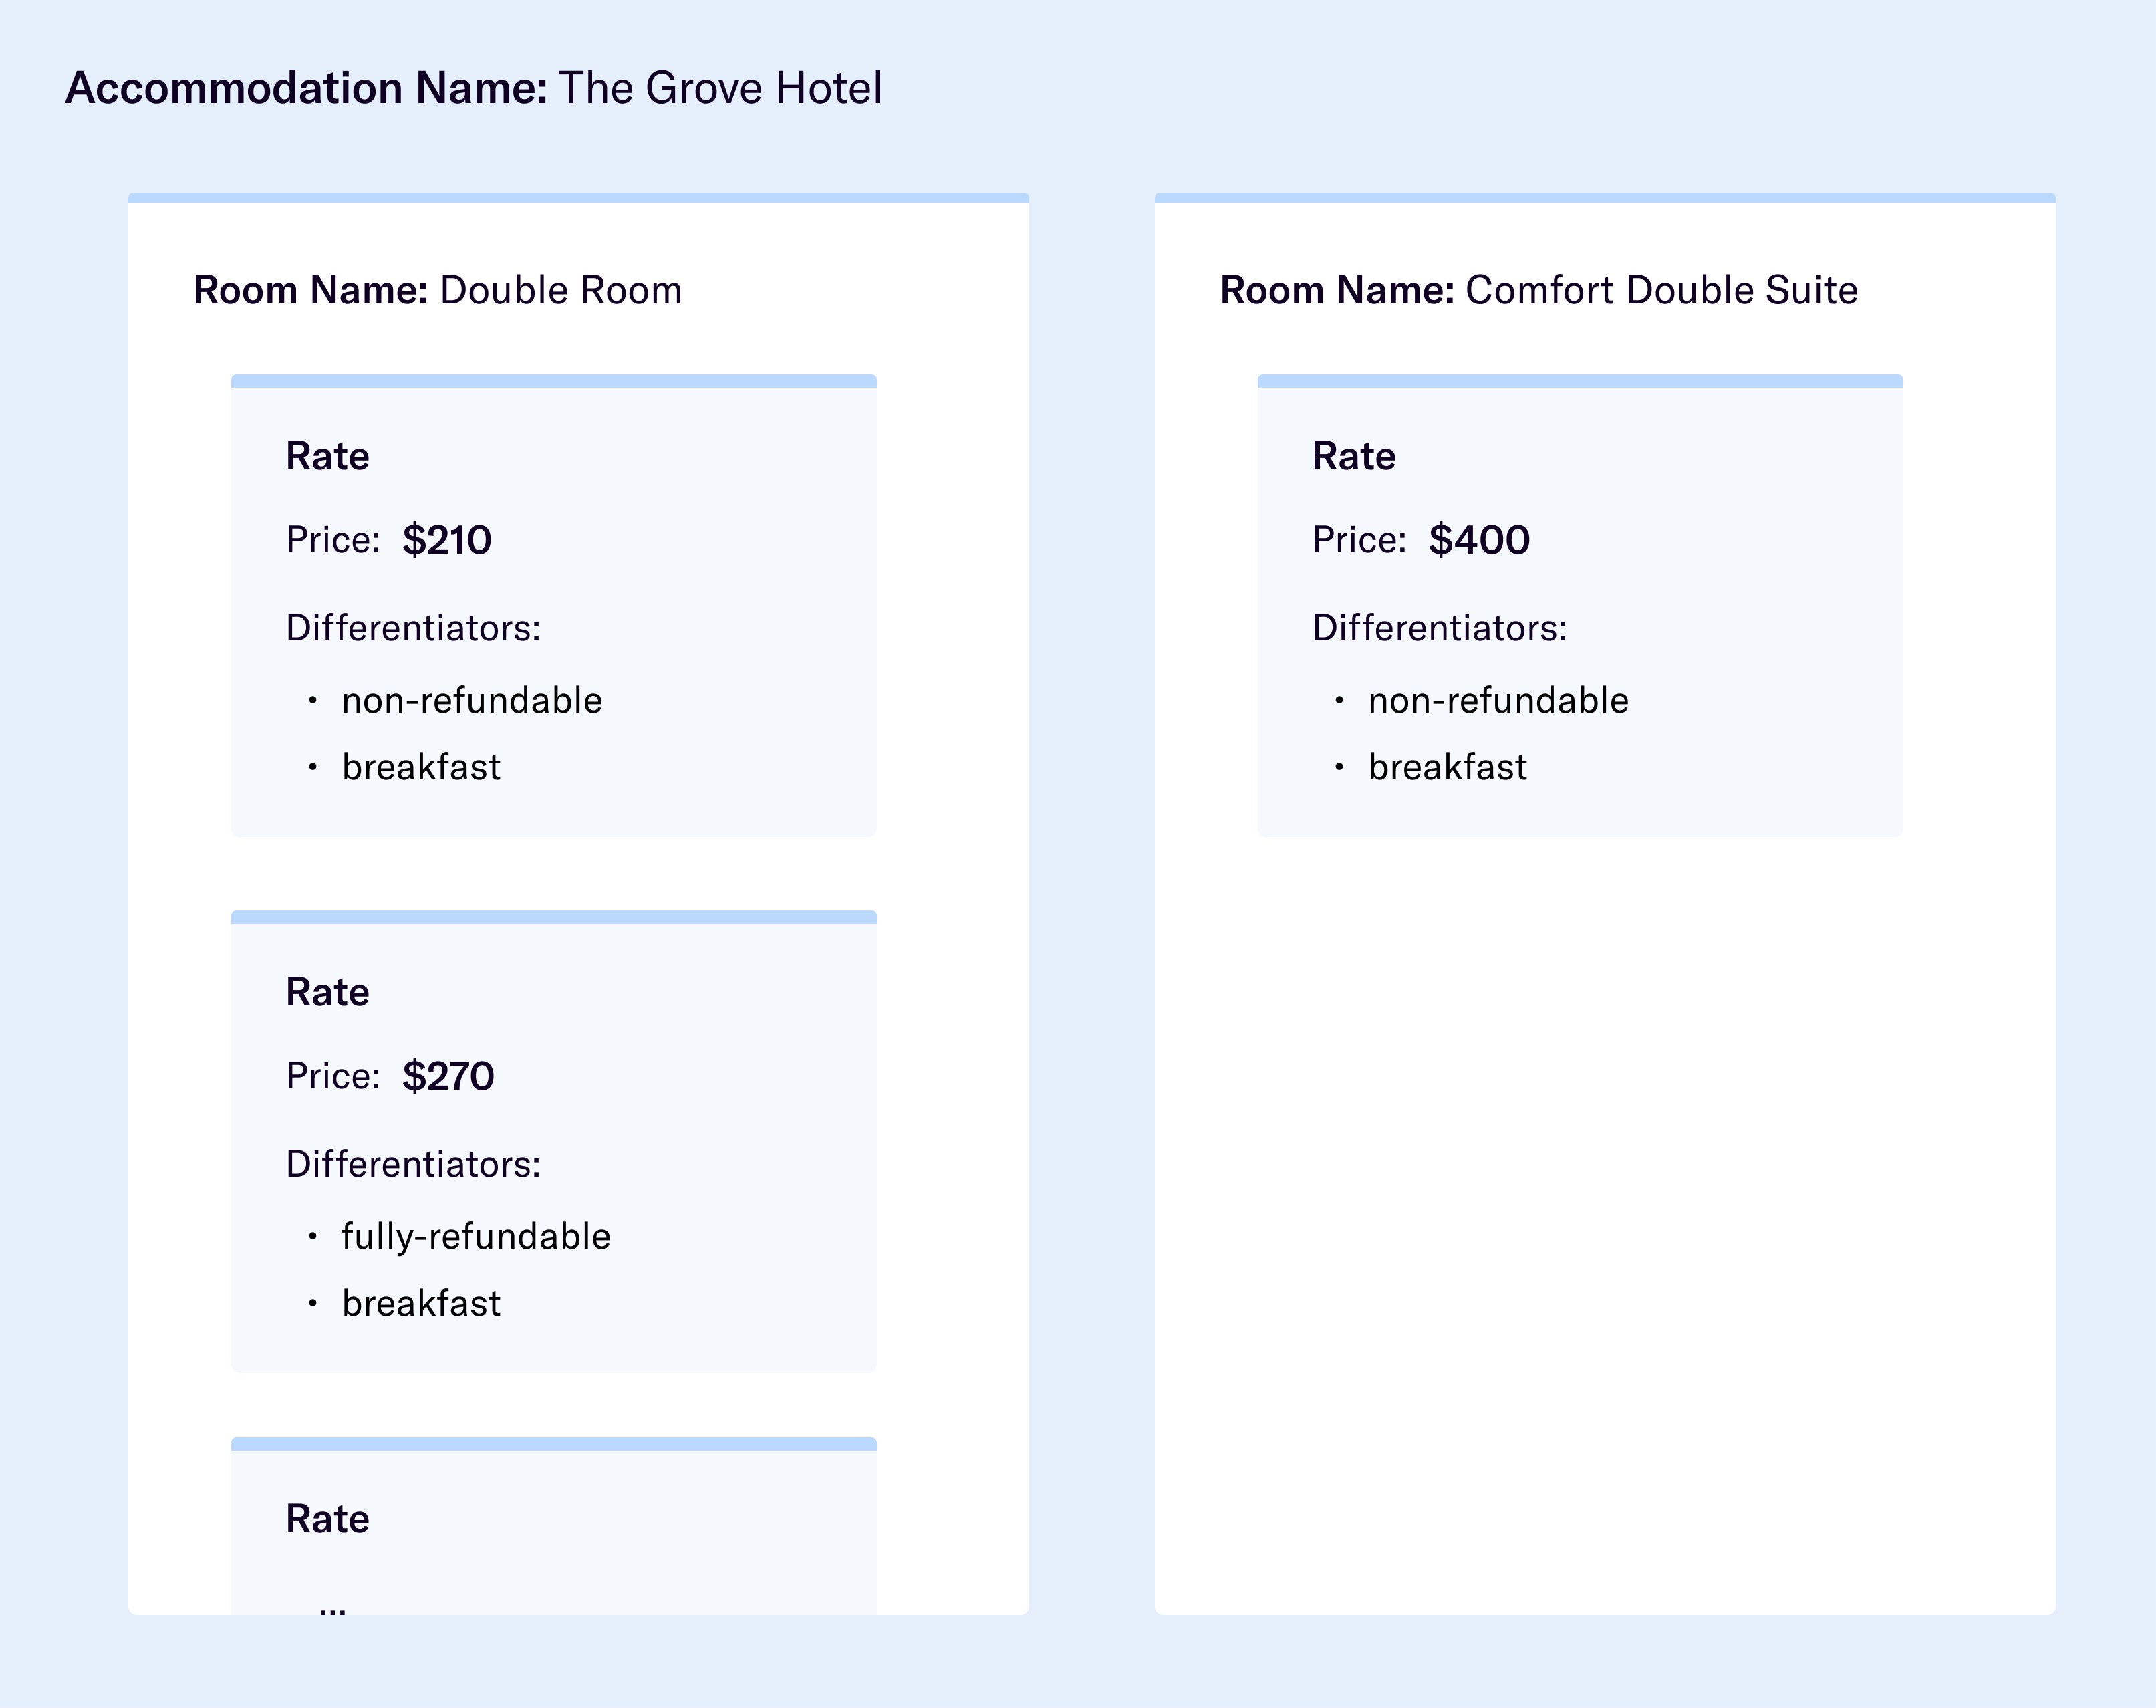This screenshot has width=2156, height=1708.
Task: Select the $400 suite price
Action: pos(1478,540)
